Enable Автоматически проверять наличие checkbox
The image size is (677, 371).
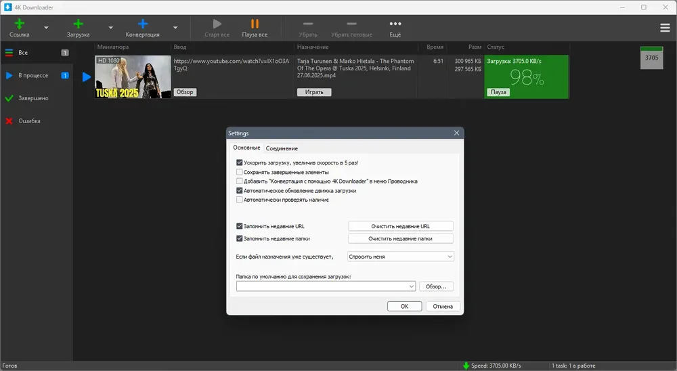pyautogui.click(x=239, y=200)
